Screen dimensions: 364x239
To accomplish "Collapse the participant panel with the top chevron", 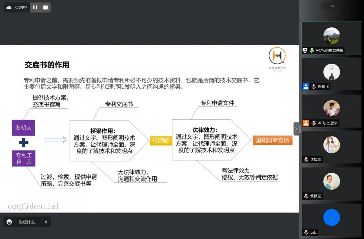I will pyautogui.click(x=332, y=6).
